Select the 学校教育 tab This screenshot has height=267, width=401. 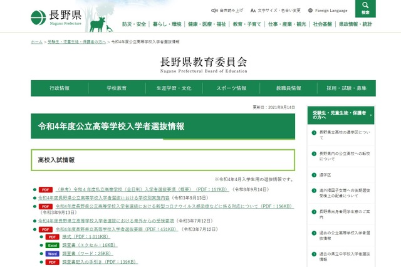point(117,88)
